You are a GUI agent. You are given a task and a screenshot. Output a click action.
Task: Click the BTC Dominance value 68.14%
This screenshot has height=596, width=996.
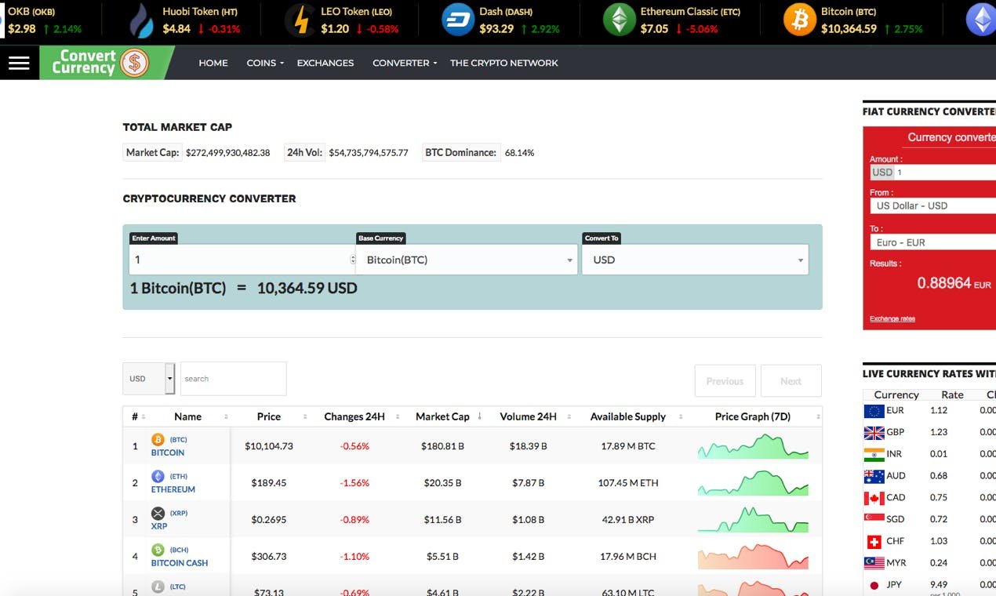[x=519, y=153]
